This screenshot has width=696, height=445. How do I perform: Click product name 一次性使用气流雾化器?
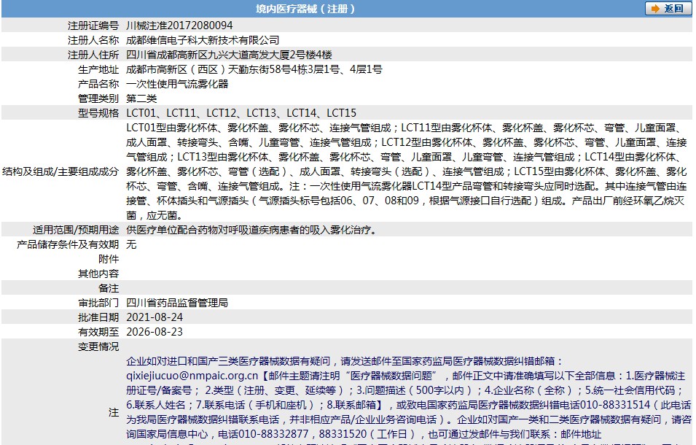coord(177,84)
